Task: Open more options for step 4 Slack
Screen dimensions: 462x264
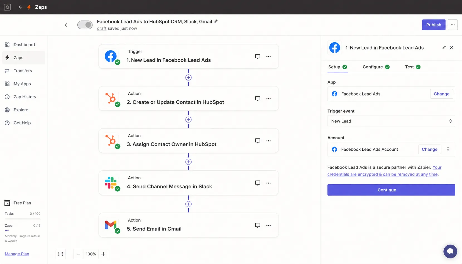Action: [268, 183]
